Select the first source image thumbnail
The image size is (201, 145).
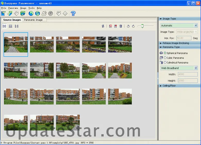[16, 44]
